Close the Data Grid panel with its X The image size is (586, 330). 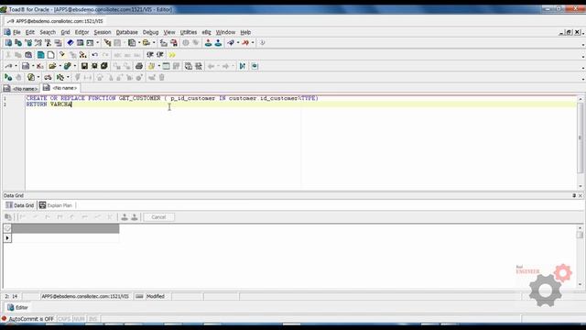coord(581,195)
